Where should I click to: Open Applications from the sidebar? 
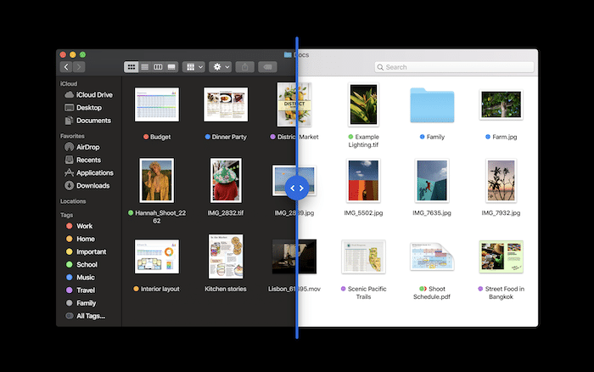pos(94,172)
